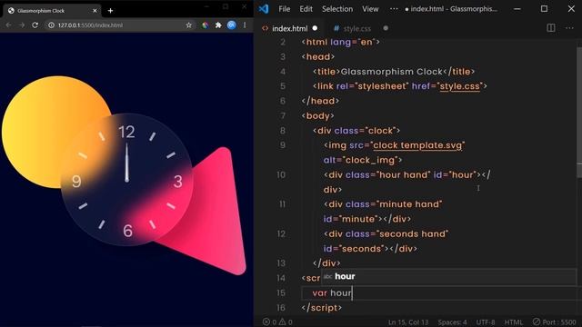
Task: Go forward in the browser
Action: [22, 25]
